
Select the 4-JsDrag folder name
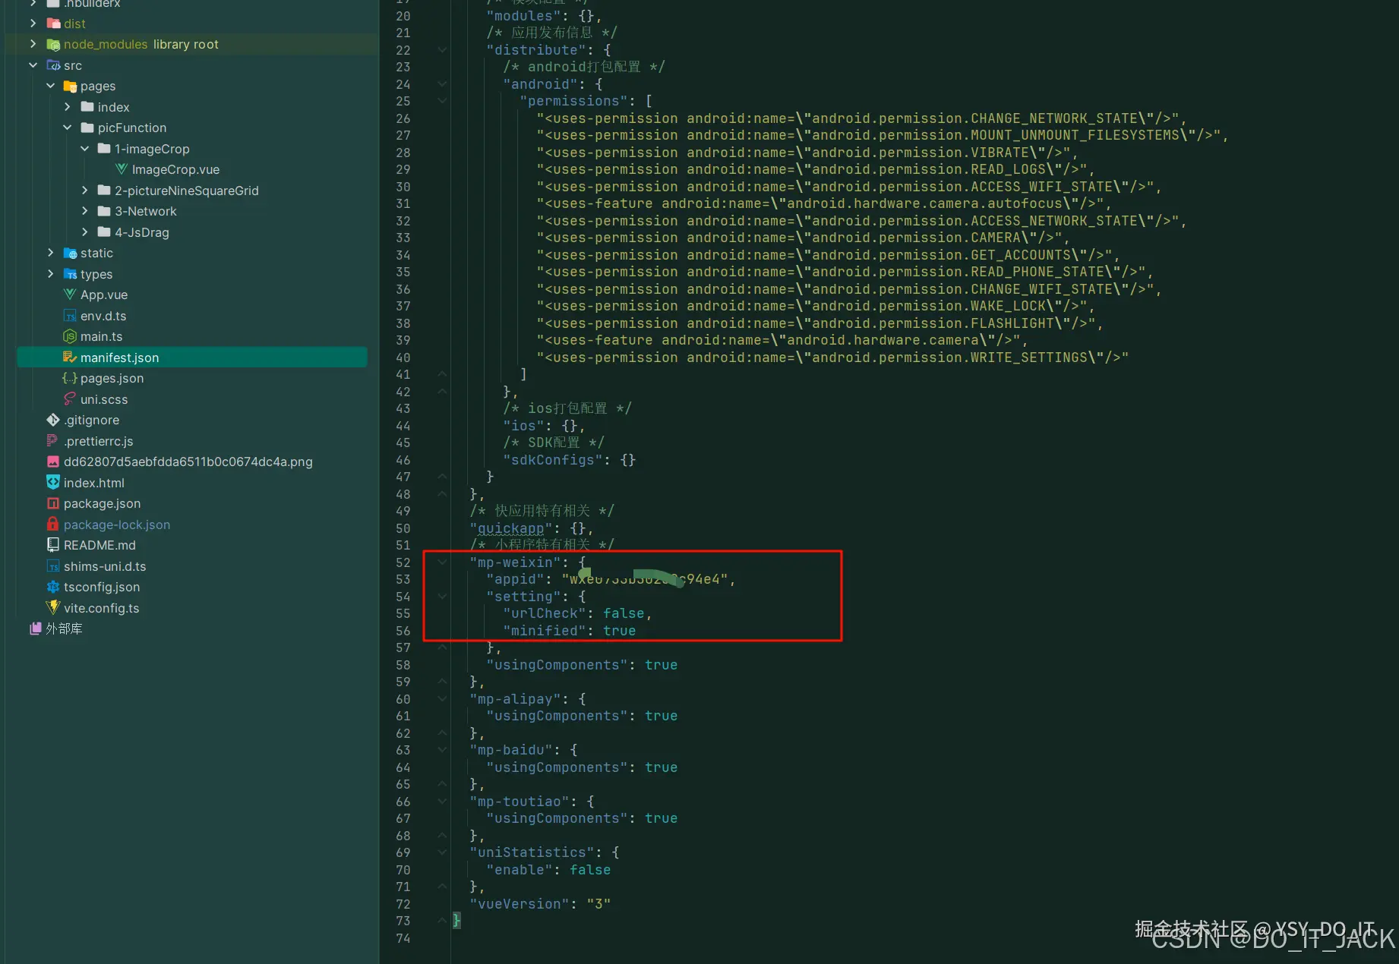point(142,232)
